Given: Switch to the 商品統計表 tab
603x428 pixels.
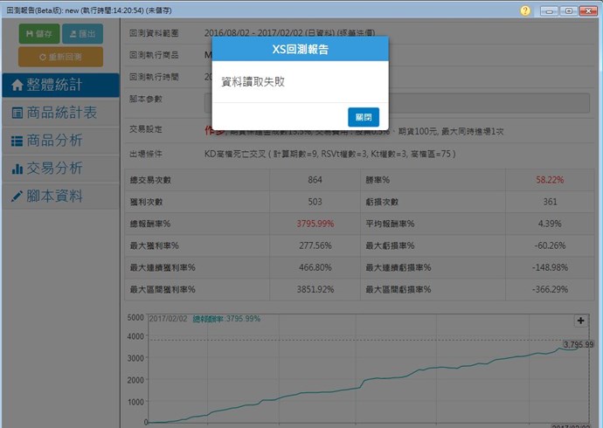Looking at the screenshot, I should pyautogui.click(x=59, y=113).
